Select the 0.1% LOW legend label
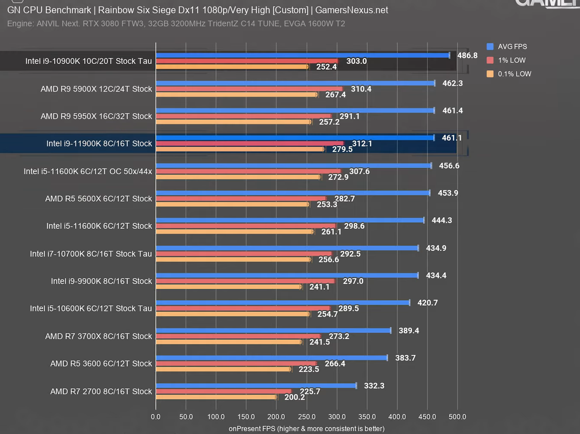 click(514, 74)
